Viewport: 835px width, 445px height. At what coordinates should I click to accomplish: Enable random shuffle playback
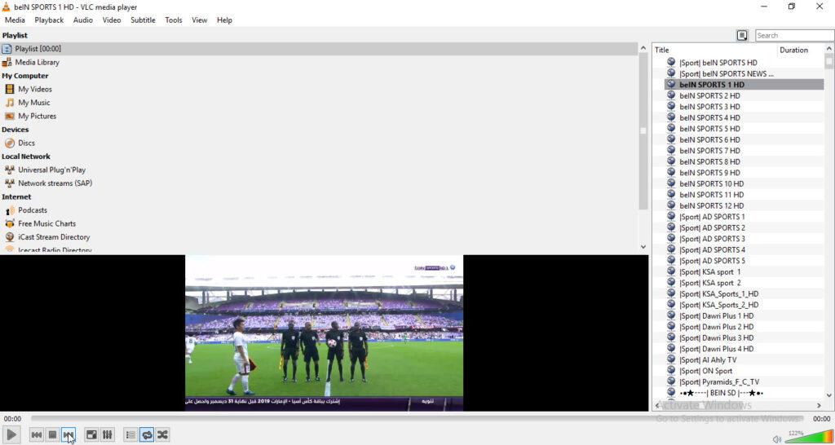[x=163, y=435]
